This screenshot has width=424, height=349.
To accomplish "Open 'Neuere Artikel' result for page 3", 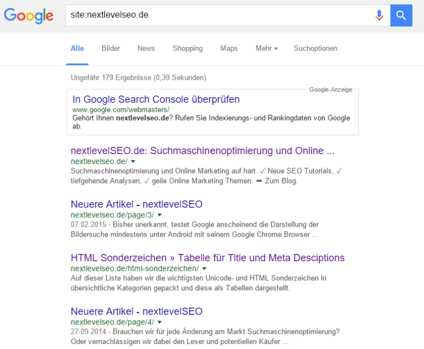I will click(x=136, y=204).
